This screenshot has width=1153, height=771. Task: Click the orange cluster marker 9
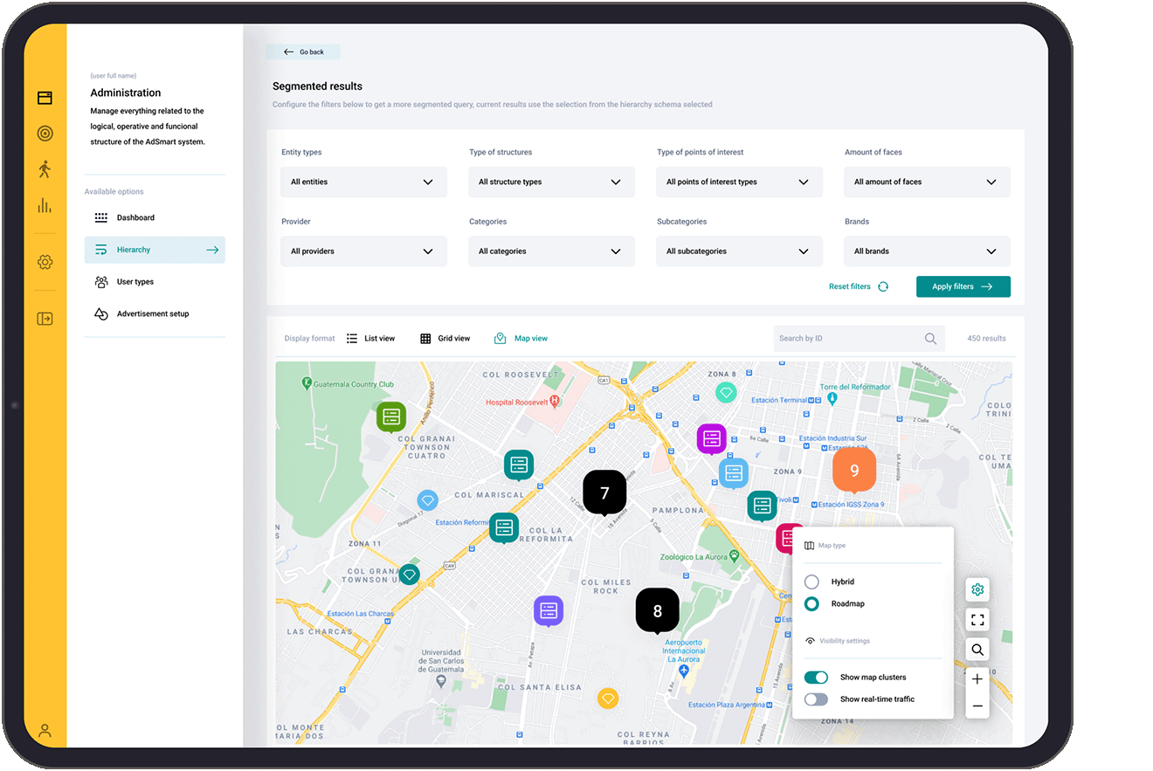853,470
